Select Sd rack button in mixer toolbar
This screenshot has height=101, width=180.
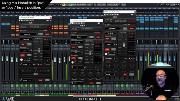tap(85, 5)
